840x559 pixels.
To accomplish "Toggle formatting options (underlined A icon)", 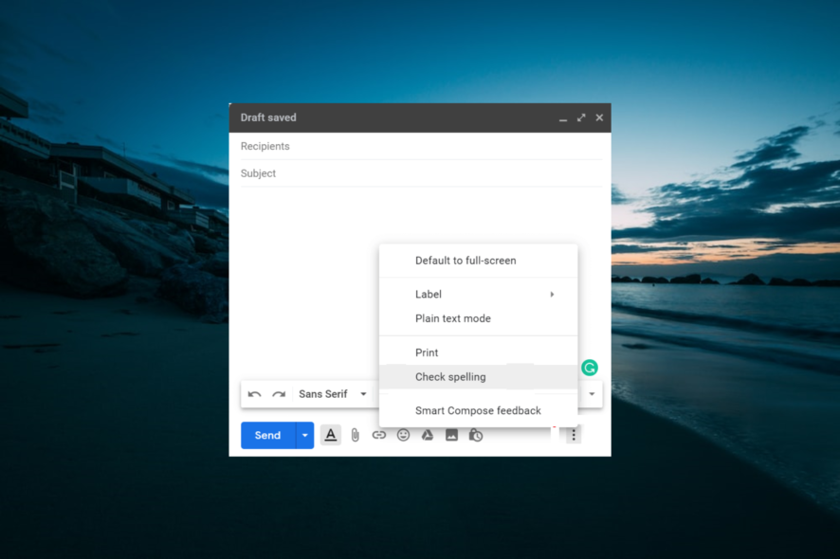I will click(331, 435).
